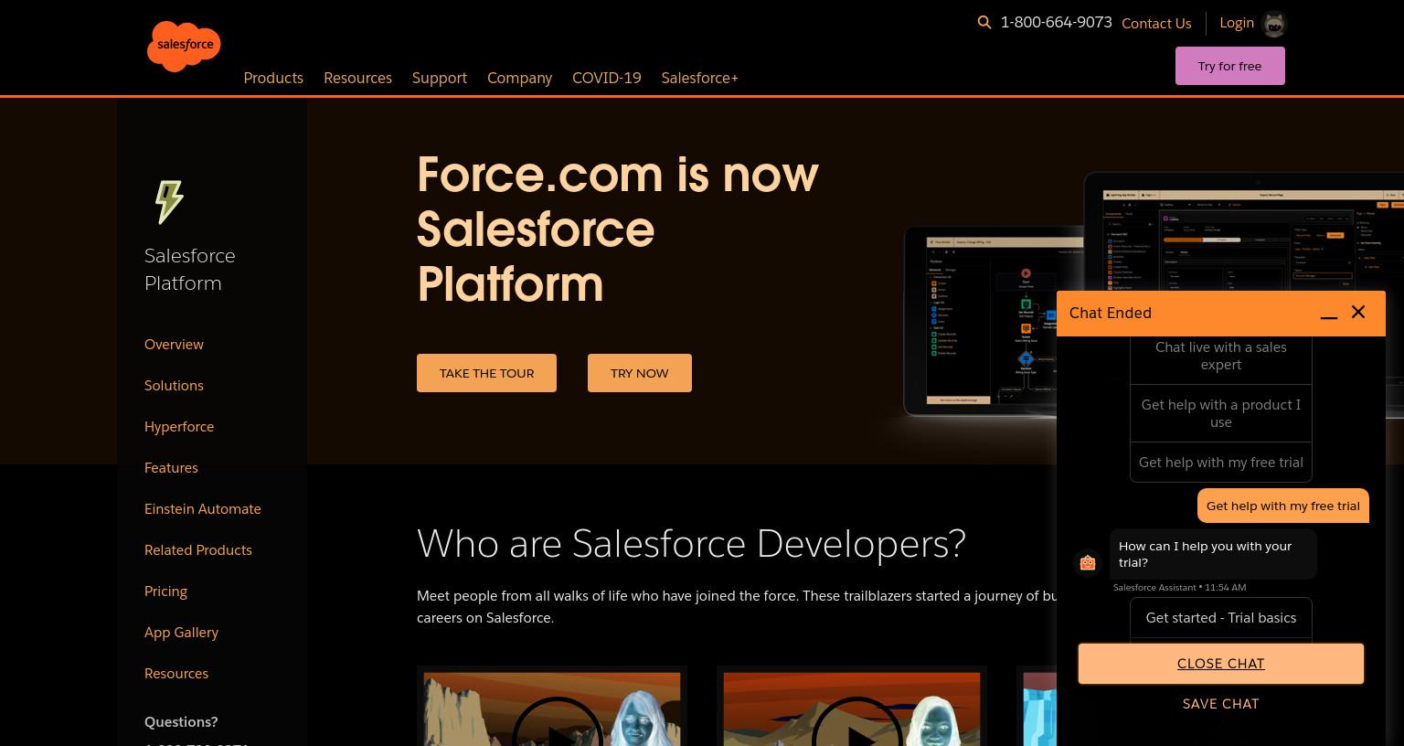Select Get help with a product I use
This screenshot has width=1404, height=746.
pyautogui.click(x=1221, y=413)
